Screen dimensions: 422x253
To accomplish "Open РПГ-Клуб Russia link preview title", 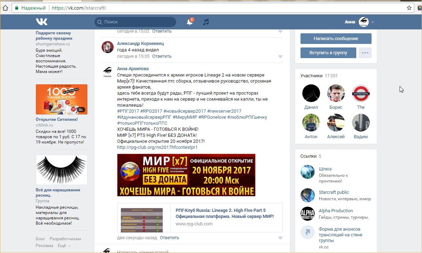I will coord(225,213).
